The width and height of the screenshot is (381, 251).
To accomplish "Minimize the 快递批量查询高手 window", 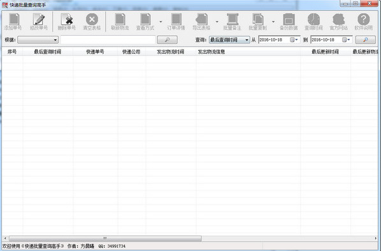I will [x=345, y=4].
